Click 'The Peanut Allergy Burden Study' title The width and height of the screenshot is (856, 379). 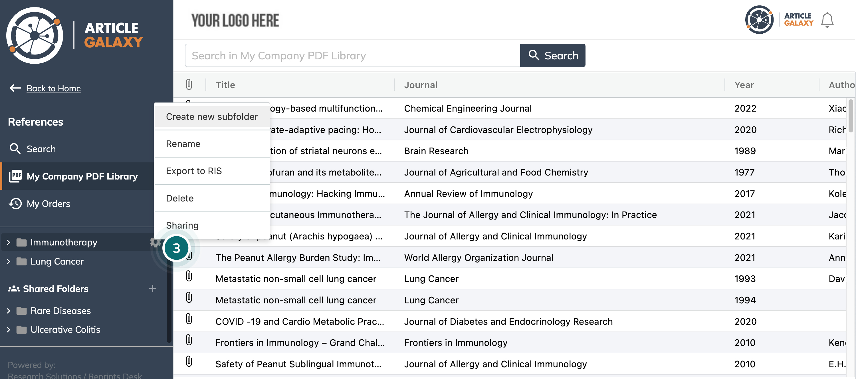(298, 258)
